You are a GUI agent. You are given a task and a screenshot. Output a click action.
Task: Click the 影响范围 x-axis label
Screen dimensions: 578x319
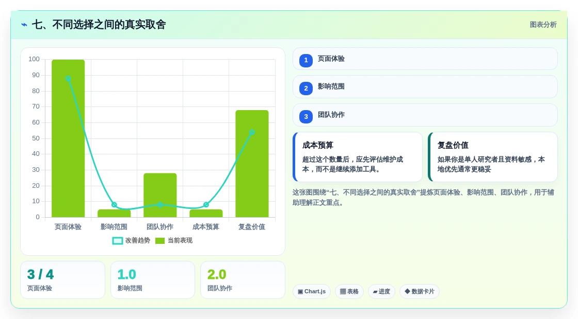(114, 227)
